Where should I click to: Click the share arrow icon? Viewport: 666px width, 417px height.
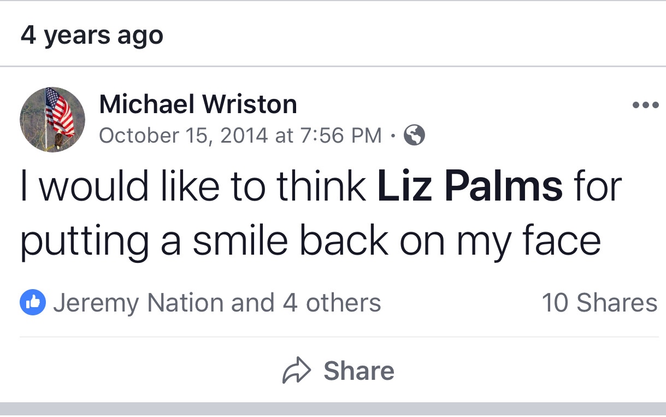point(296,371)
